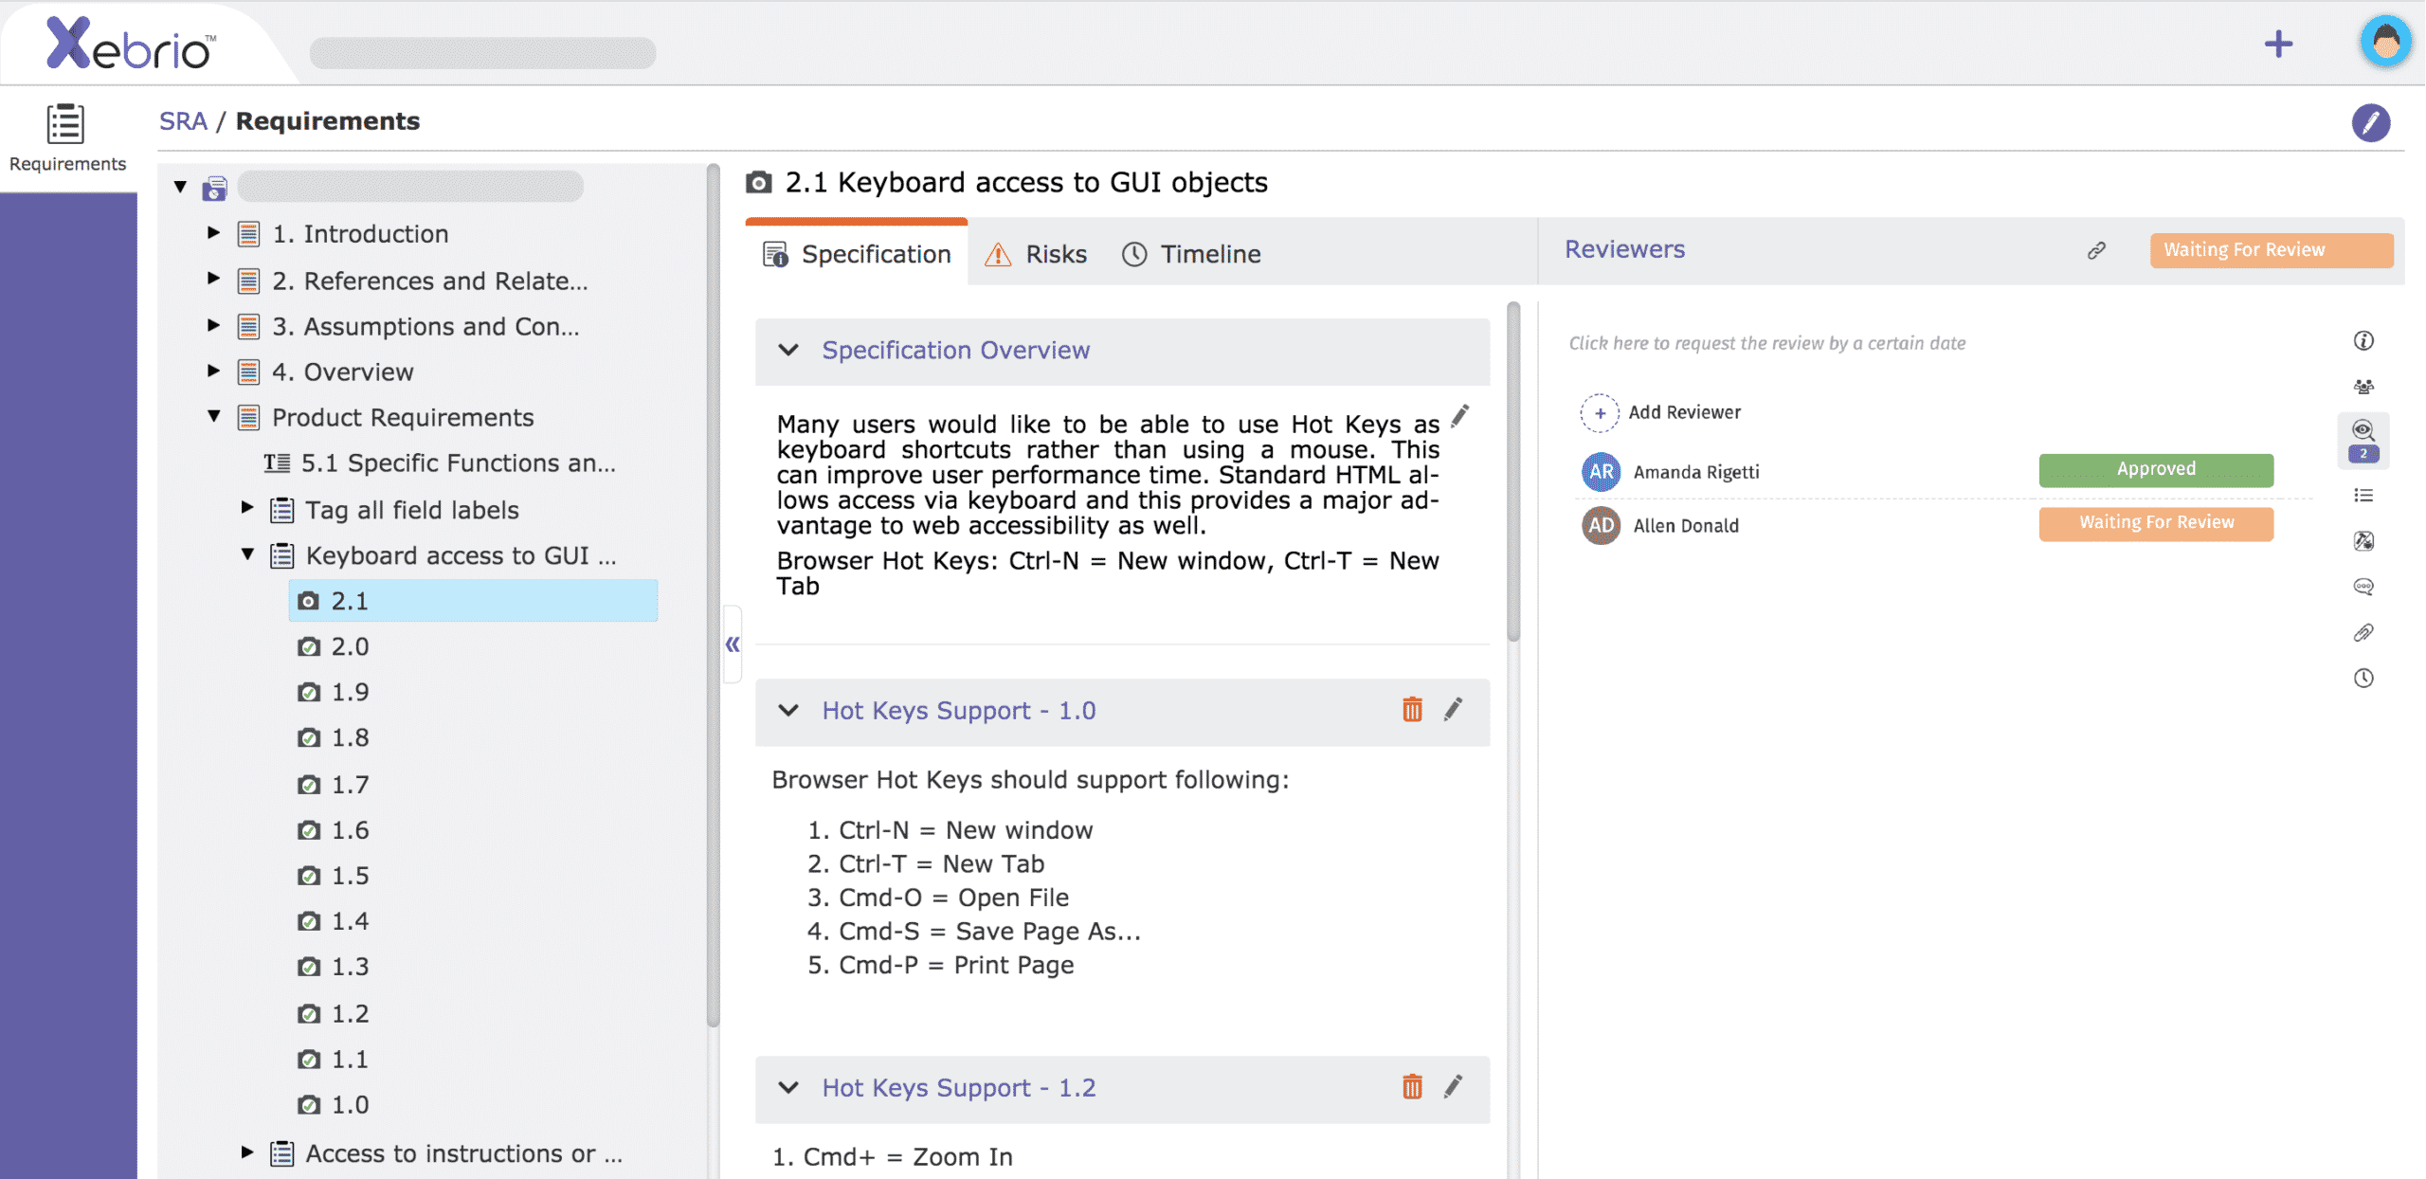The height and width of the screenshot is (1179, 2426).
Task: Open the user avatar profile menu
Action: (2385, 43)
